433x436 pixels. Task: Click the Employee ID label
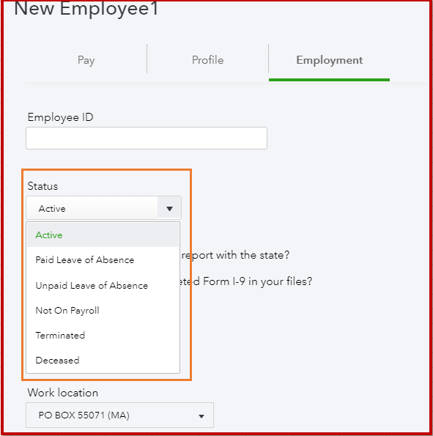[x=60, y=117]
